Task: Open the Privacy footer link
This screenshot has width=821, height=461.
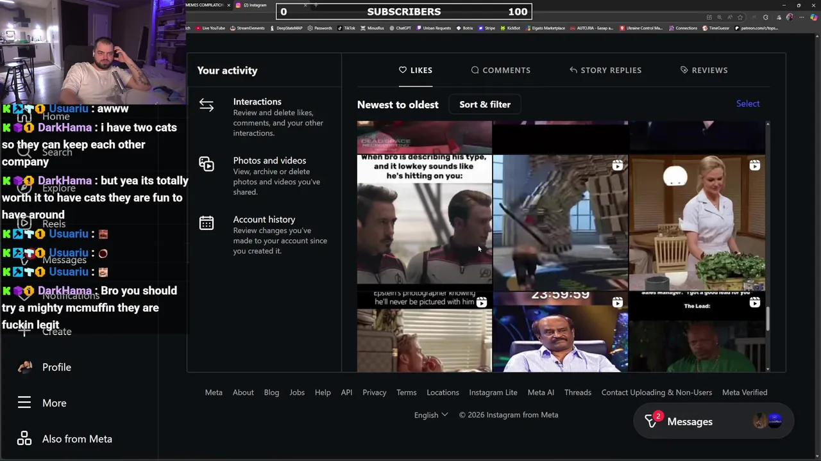Action: pyautogui.click(x=375, y=392)
